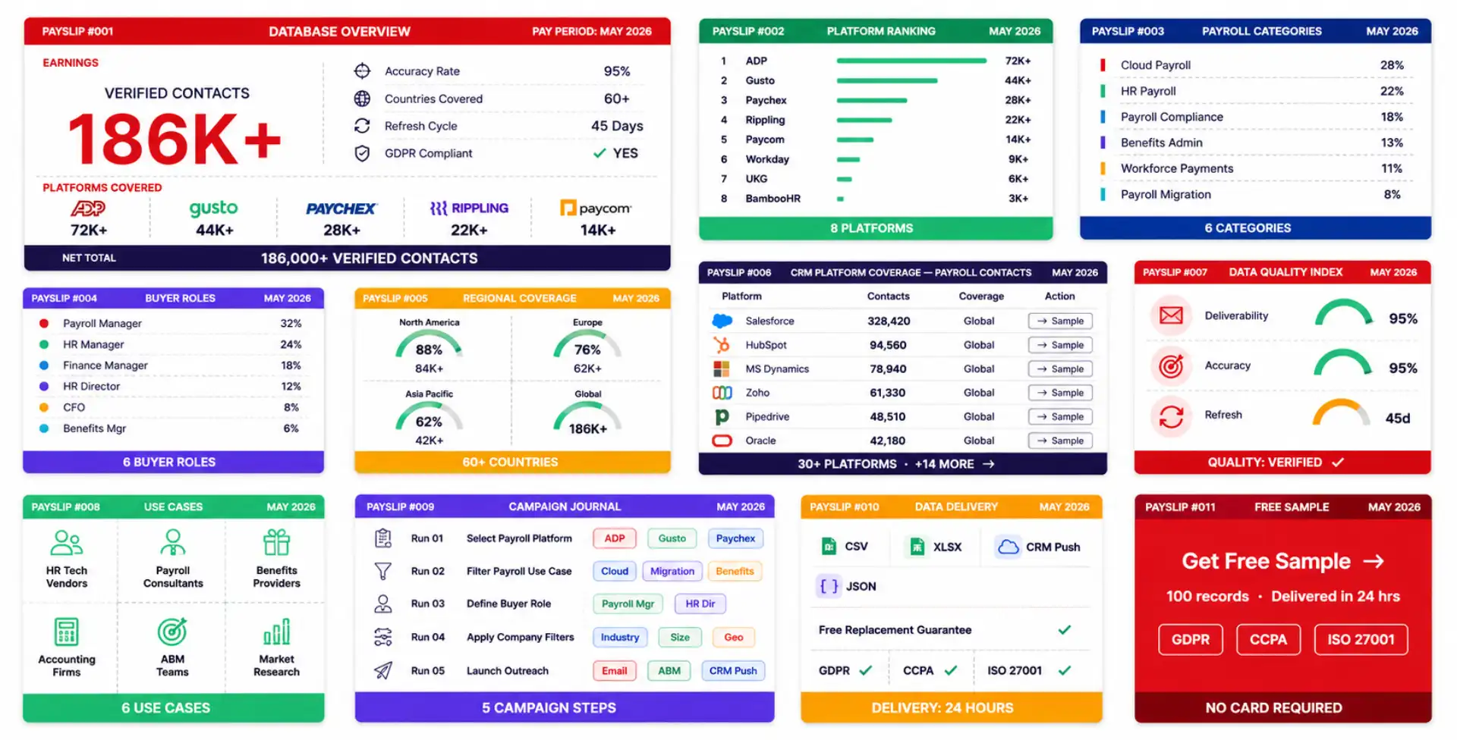This screenshot has width=1457, height=740.
Task: Click the Salesforce contacts value 328,420
Action: pyautogui.click(x=889, y=321)
